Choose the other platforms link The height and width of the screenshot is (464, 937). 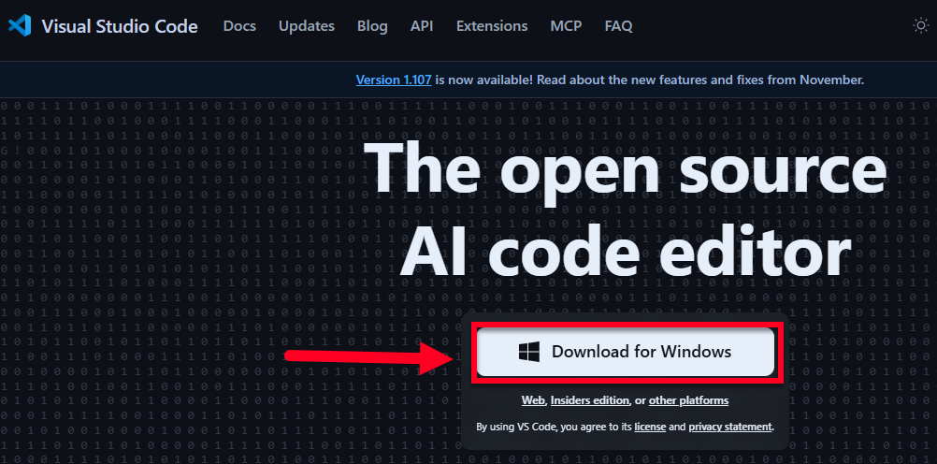[x=688, y=400]
